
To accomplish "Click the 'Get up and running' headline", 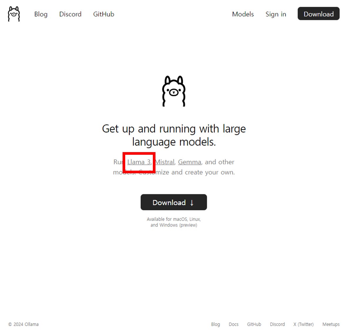I will [x=174, y=135].
